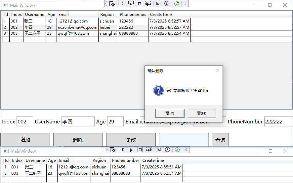Activate Select Element tool in top window toolbar
293x183 pixels.
coord(131,4)
